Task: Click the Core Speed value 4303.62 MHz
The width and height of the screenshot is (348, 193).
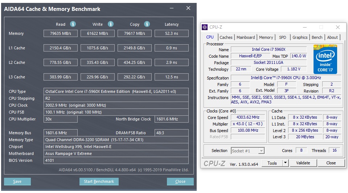Action: (x=248, y=117)
